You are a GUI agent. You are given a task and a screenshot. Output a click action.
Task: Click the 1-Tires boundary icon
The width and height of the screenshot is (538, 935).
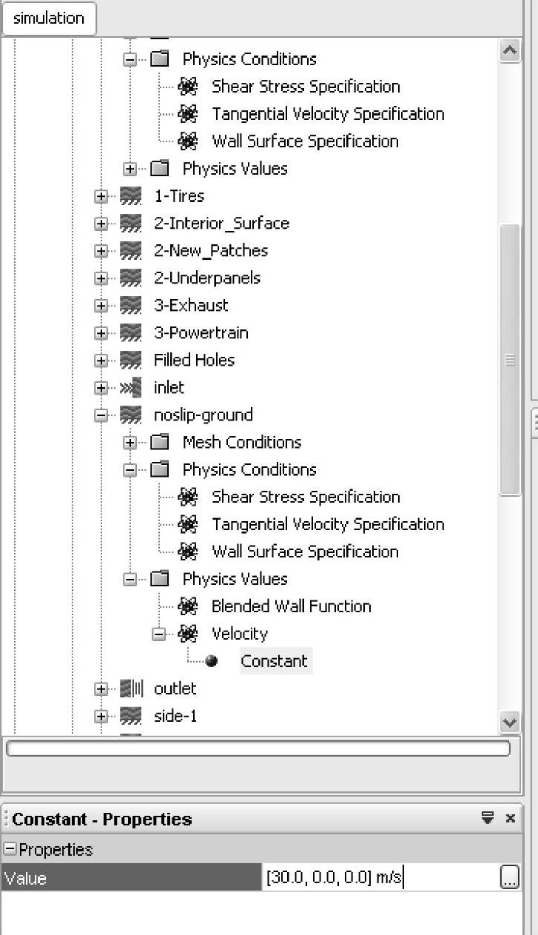tap(130, 196)
